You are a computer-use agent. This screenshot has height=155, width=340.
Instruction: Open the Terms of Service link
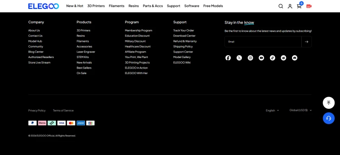(63, 111)
